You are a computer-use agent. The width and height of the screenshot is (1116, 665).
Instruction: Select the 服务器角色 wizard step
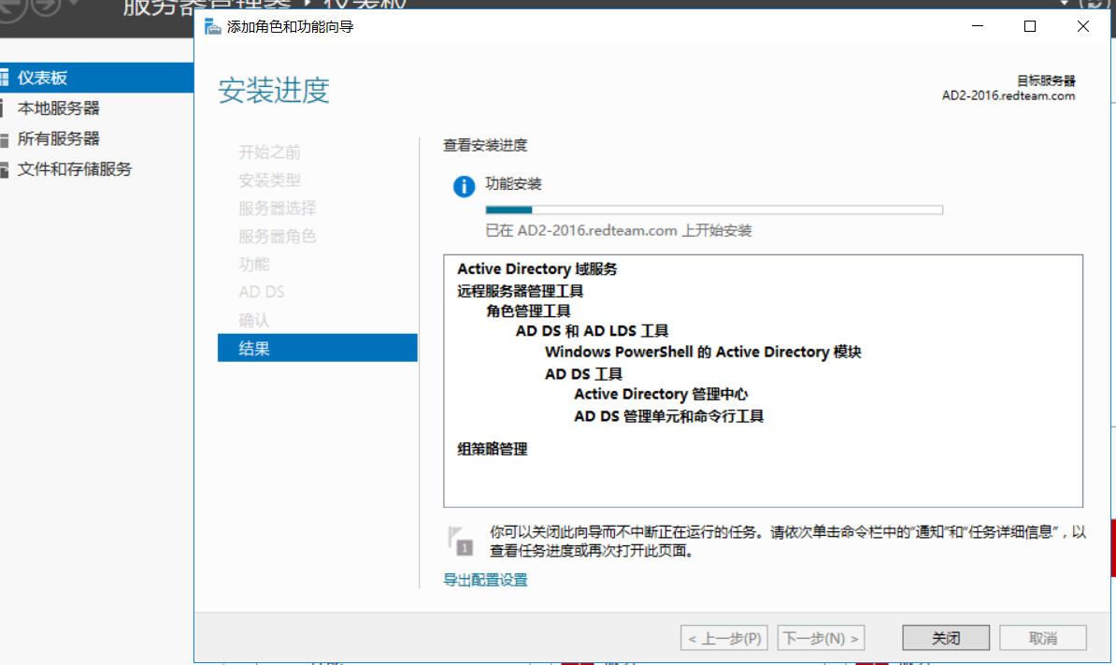pyautogui.click(x=278, y=236)
